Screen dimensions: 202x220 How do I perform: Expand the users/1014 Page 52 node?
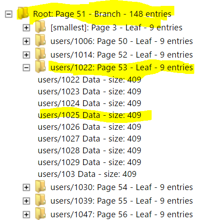(x=26, y=55)
